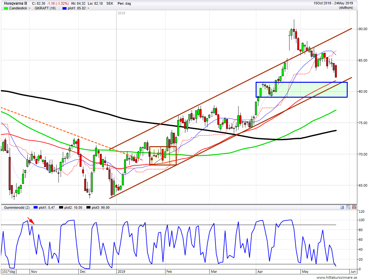Click the -1,10 (-1,32%) change value
This screenshot has width=371, height=279.
tap(58, 3)
